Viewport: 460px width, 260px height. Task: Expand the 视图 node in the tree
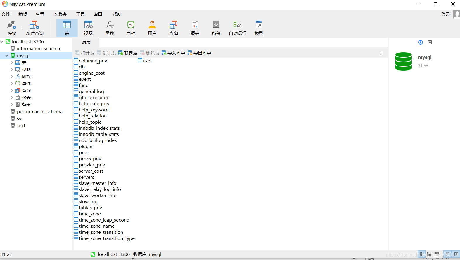point(12,69)
